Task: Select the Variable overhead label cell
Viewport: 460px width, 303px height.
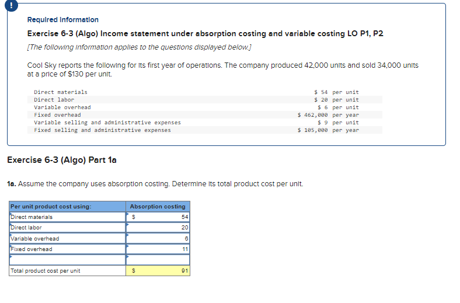Action: click(x=68, y=238)
